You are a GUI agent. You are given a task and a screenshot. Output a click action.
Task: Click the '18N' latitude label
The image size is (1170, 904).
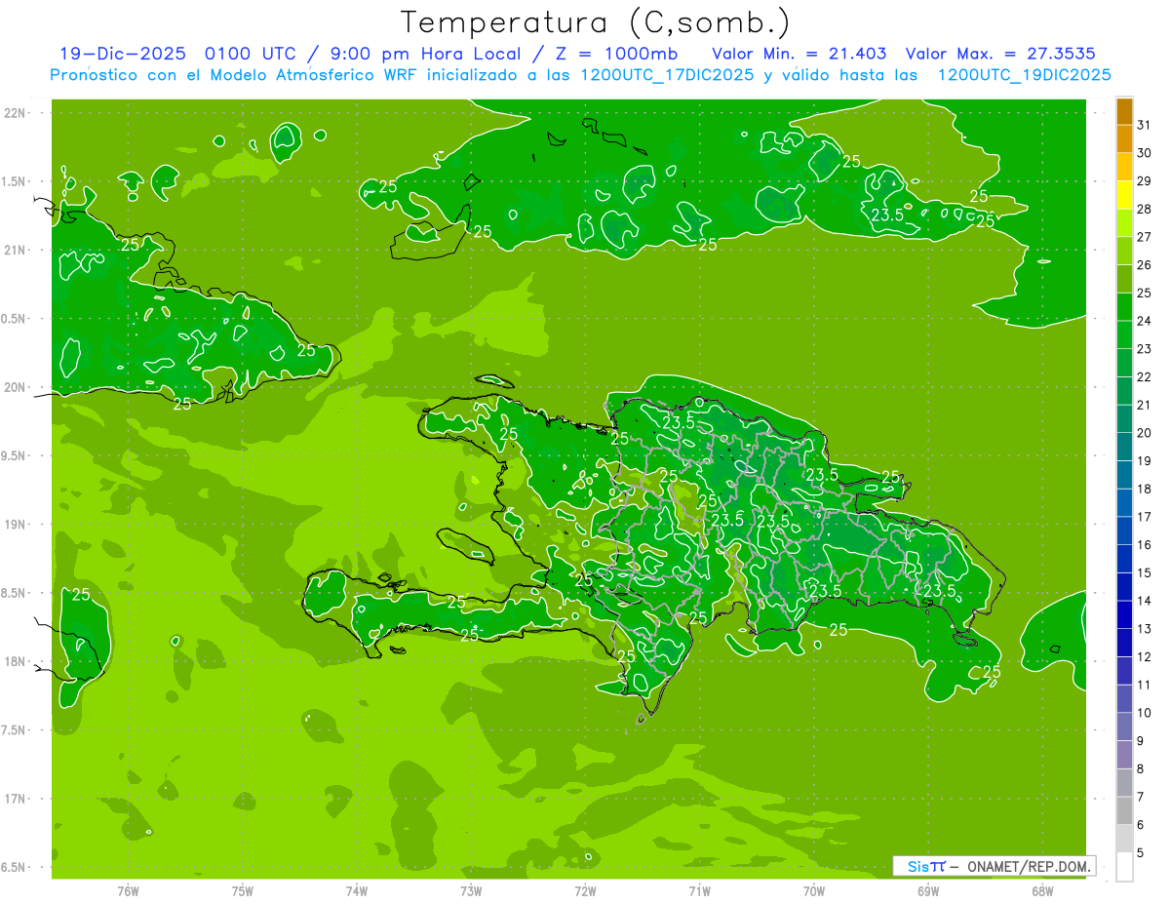point(15,662)
